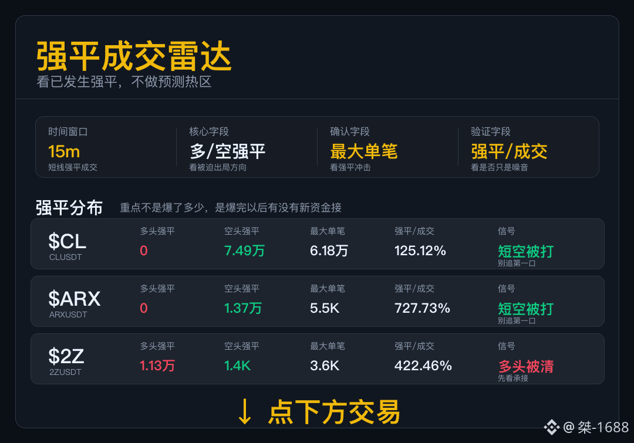Click the @桀-1688 author watermark
Screen dimensions: 634x443
[596, 427]
